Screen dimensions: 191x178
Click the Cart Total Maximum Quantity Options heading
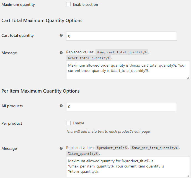tap(42, 20)
